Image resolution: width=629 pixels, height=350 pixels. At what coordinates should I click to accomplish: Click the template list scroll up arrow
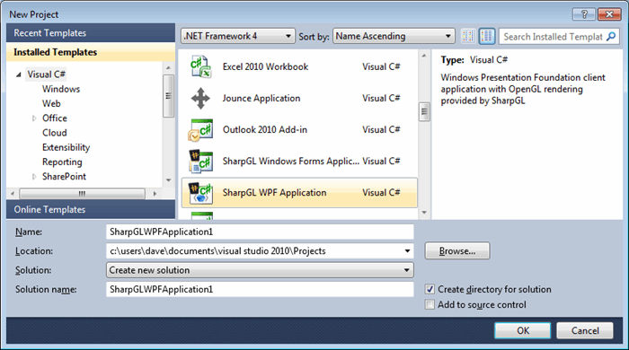(424, 56)
